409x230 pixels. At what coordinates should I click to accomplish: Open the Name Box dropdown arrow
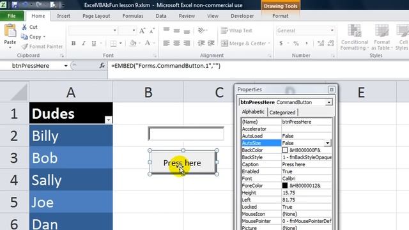point(66,66)
